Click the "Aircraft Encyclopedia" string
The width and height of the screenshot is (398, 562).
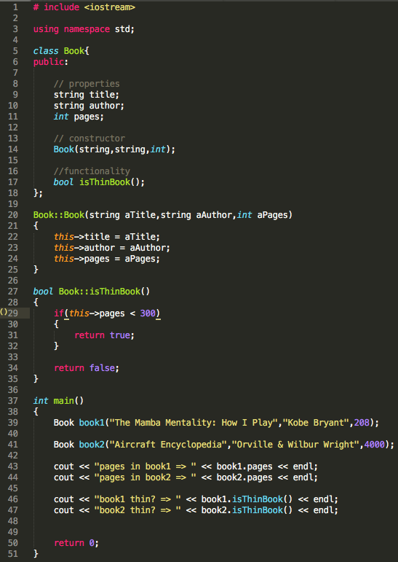[x=168, y=445]
